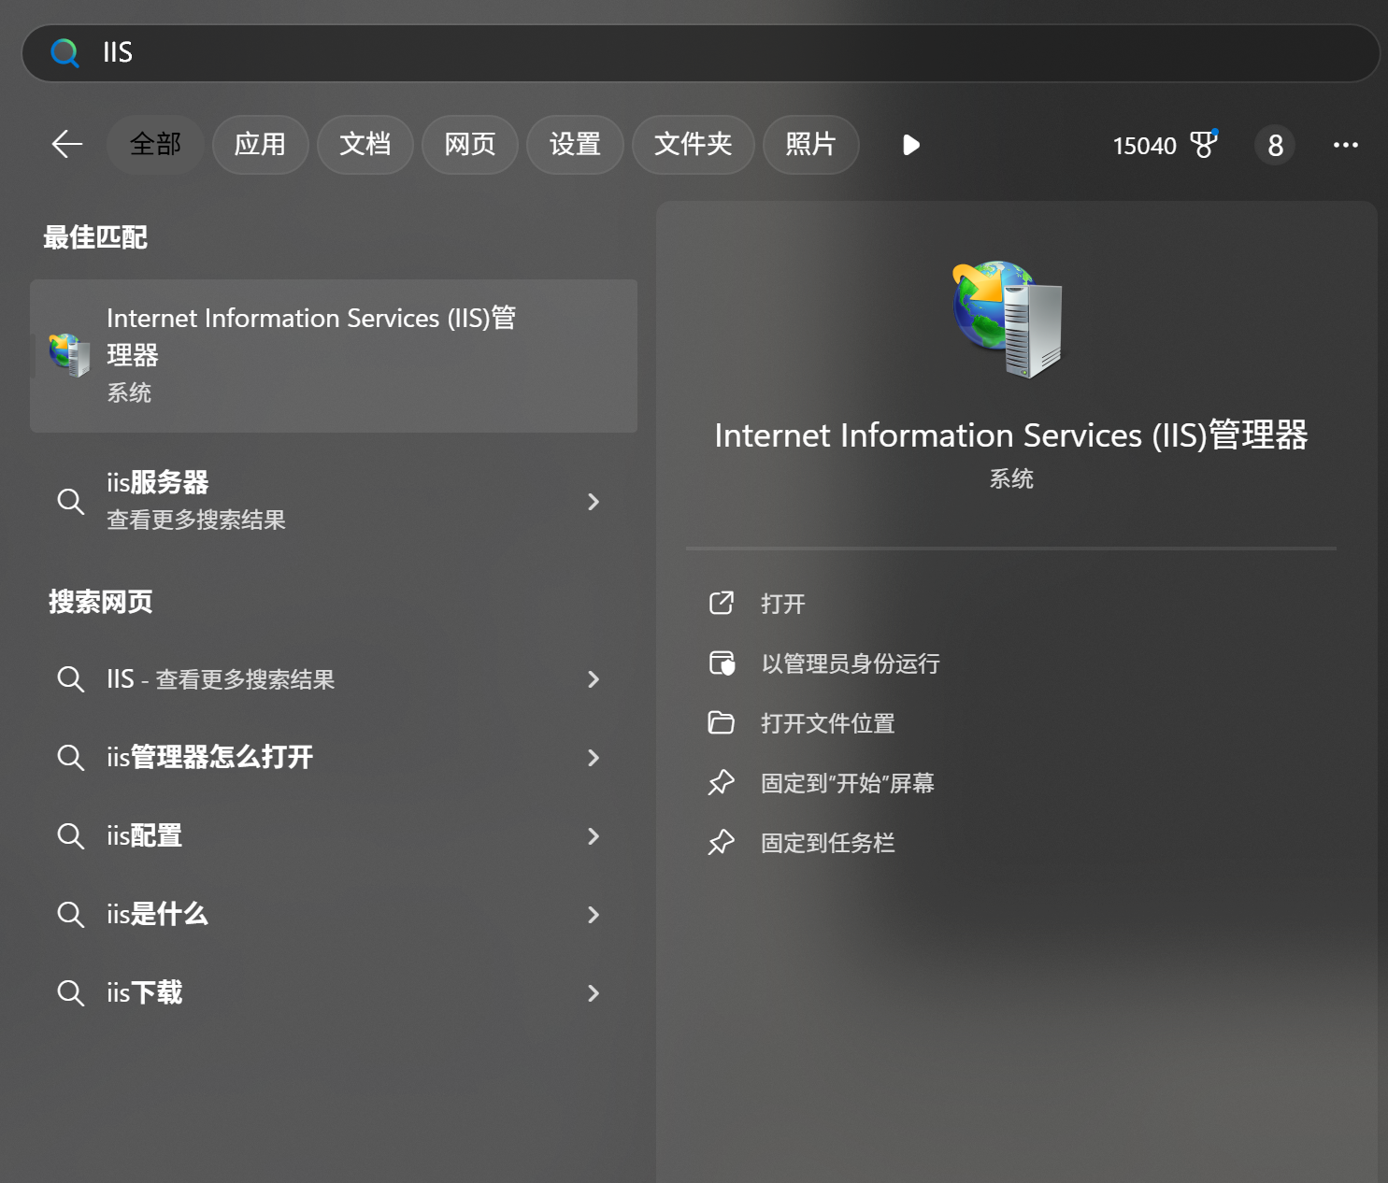Click magnifier icon beside IIS - 查看更多搜索结果

[x=71, y=679]
